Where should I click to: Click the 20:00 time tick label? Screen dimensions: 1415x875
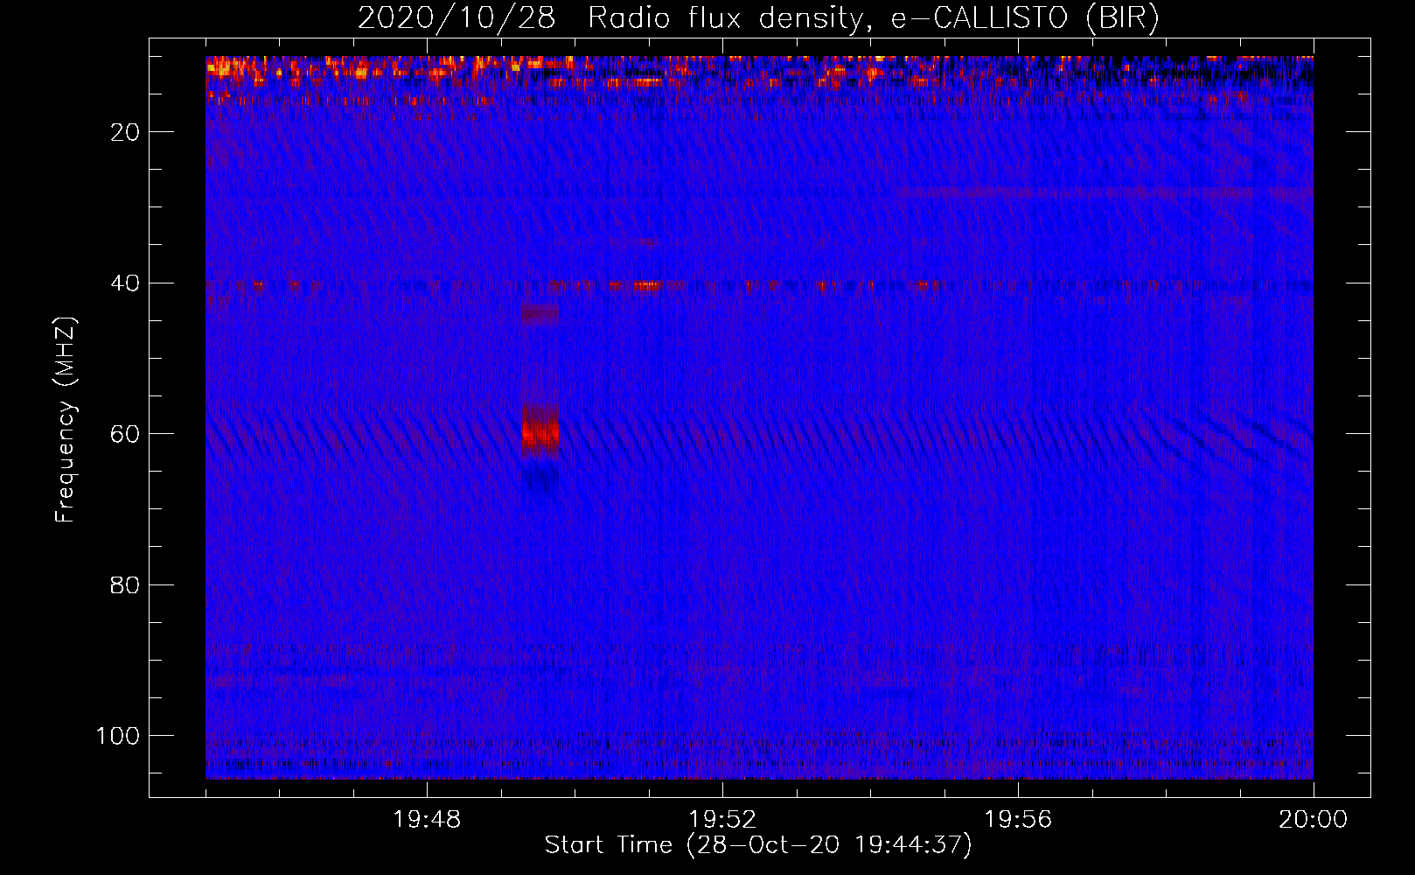tap(1314, 820)
